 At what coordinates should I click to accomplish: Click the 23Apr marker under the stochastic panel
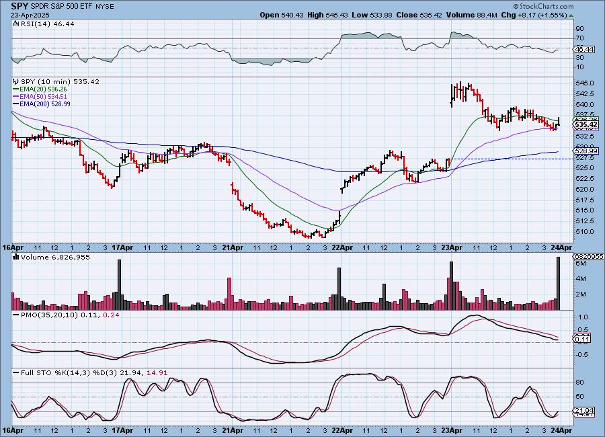[x=452, y=430]
